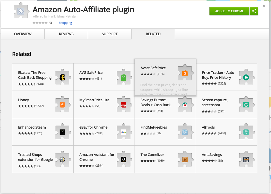The image size is (271, 194).
Task: Open Price Tracker - Auto Buy title
Action: (218, 75)
